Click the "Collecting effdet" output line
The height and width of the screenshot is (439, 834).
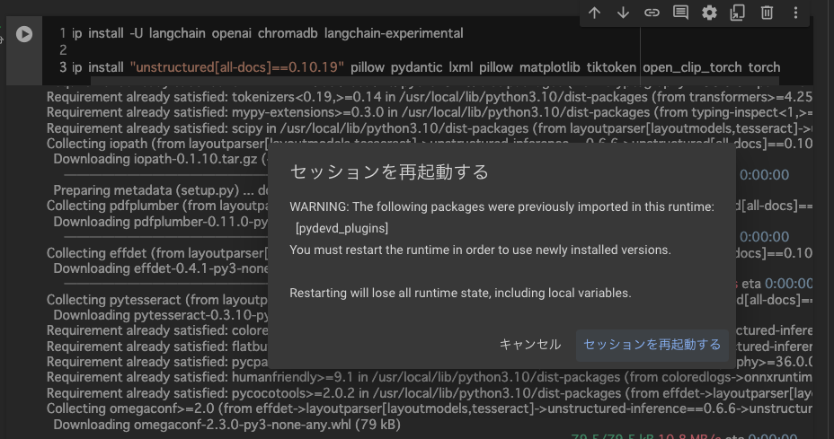pyautogui.click(x=153, y=253)
